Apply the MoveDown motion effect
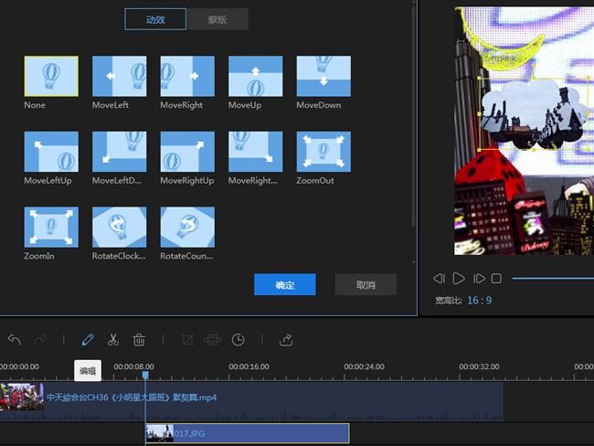 coord(324,76)
